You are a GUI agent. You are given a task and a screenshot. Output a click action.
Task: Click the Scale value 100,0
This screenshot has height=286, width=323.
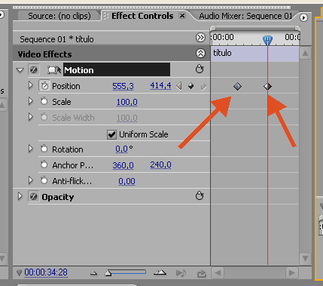click(x=126, y=102)
